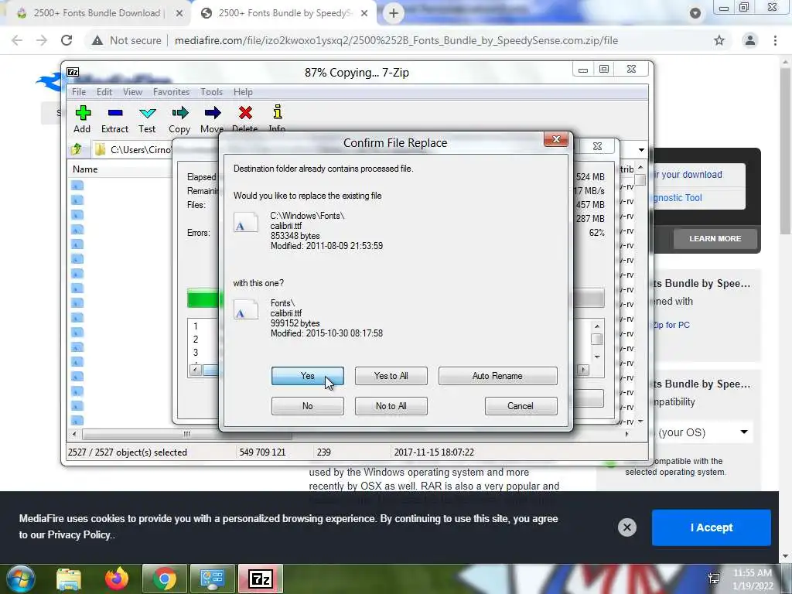Click the existing calibrii.ttf file icon
The image size is (792, 594).
tap(245, 223)
